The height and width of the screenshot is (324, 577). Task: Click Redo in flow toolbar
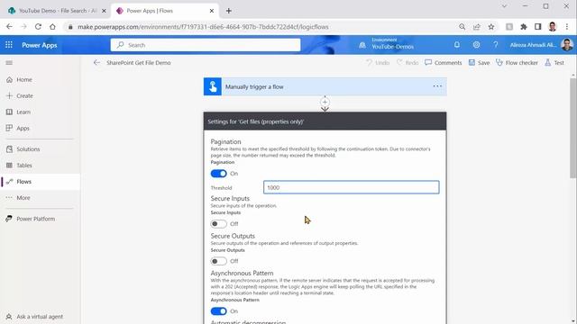(408, 63)
